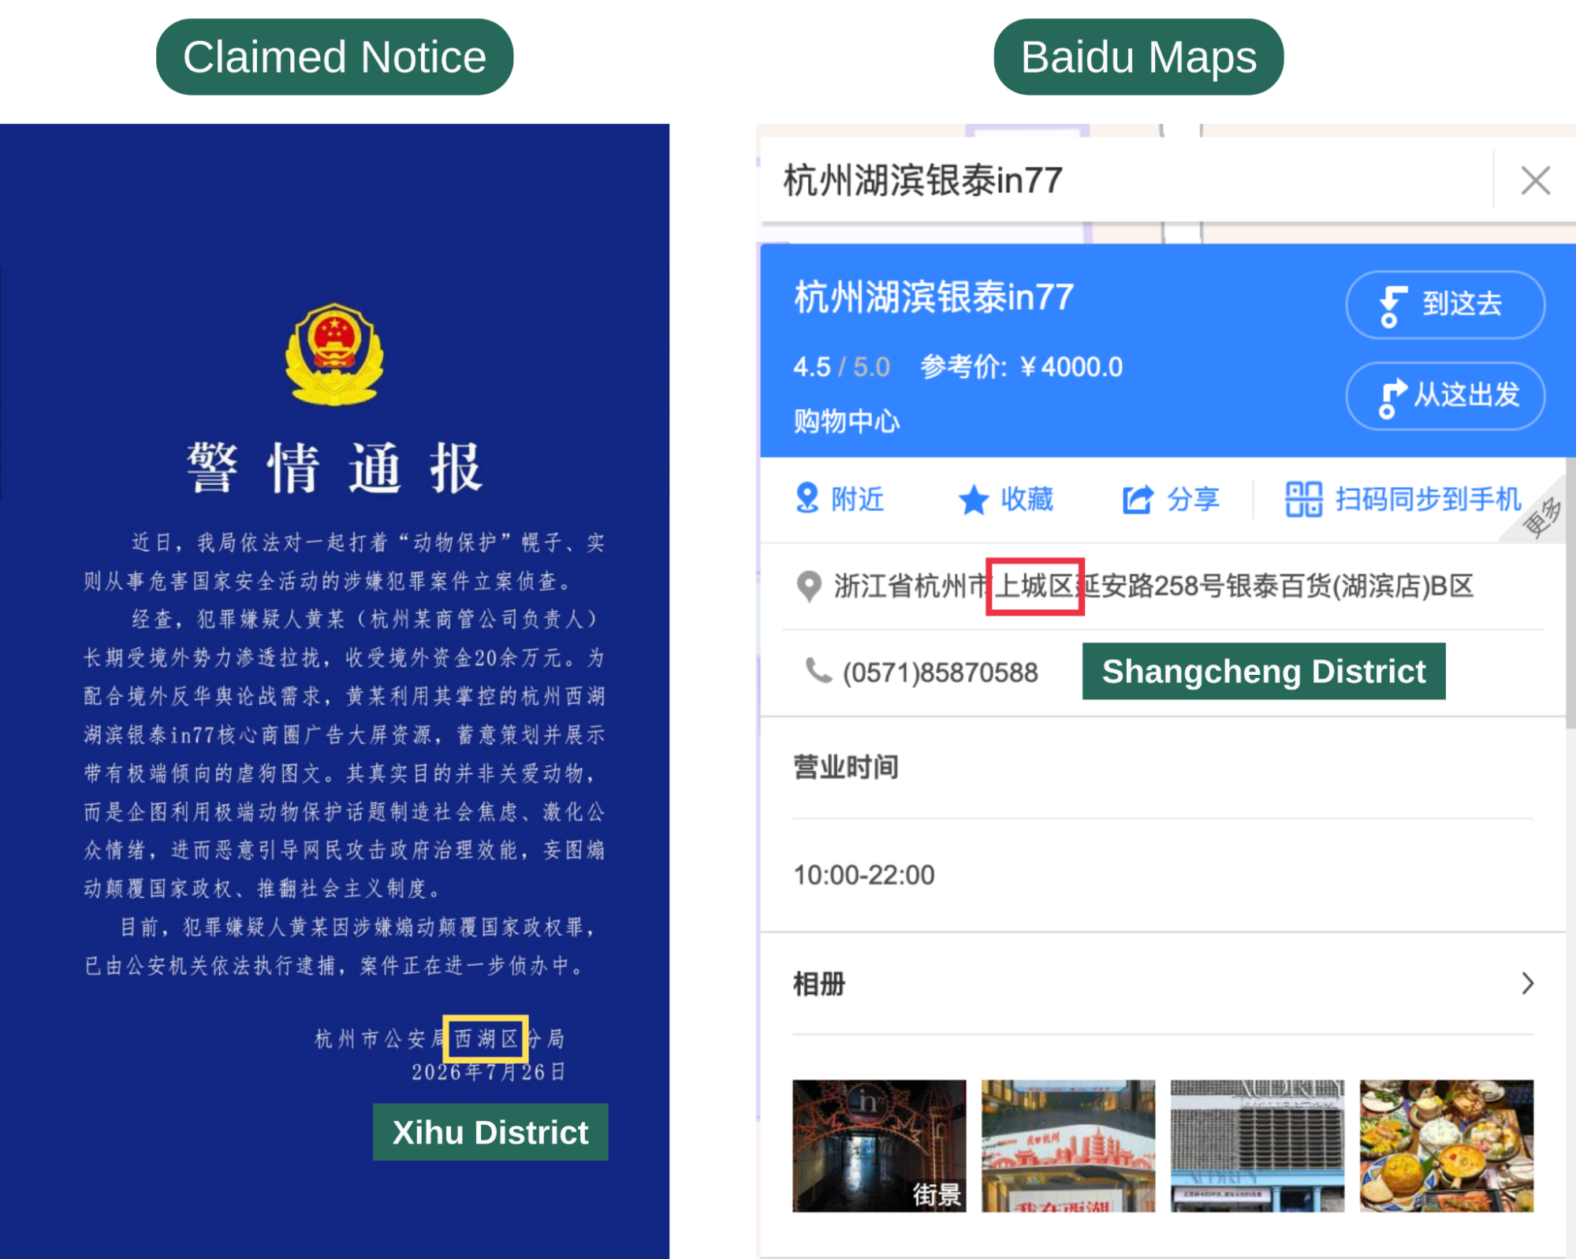This screenshot has width=1576, height=1259.
Task: Click the phone icon beside the number
Action: (x=818, y=670)
